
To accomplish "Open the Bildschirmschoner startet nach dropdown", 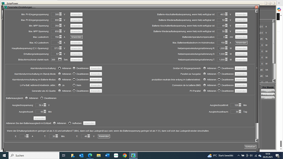I will point(60,59).
